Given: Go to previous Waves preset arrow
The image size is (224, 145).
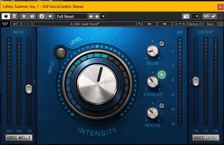Looking at the screenshot, I should tap(149, 24).
